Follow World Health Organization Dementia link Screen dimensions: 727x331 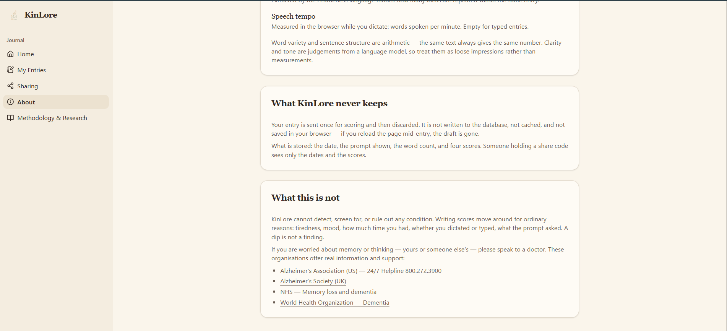tap(335, 303)
